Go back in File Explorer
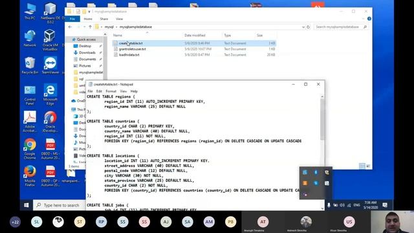Viewport: 414px width, 233px height. click(x=70, y=27)
